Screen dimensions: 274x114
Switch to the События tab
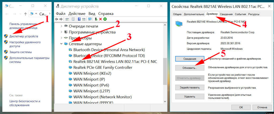point(240,14)
